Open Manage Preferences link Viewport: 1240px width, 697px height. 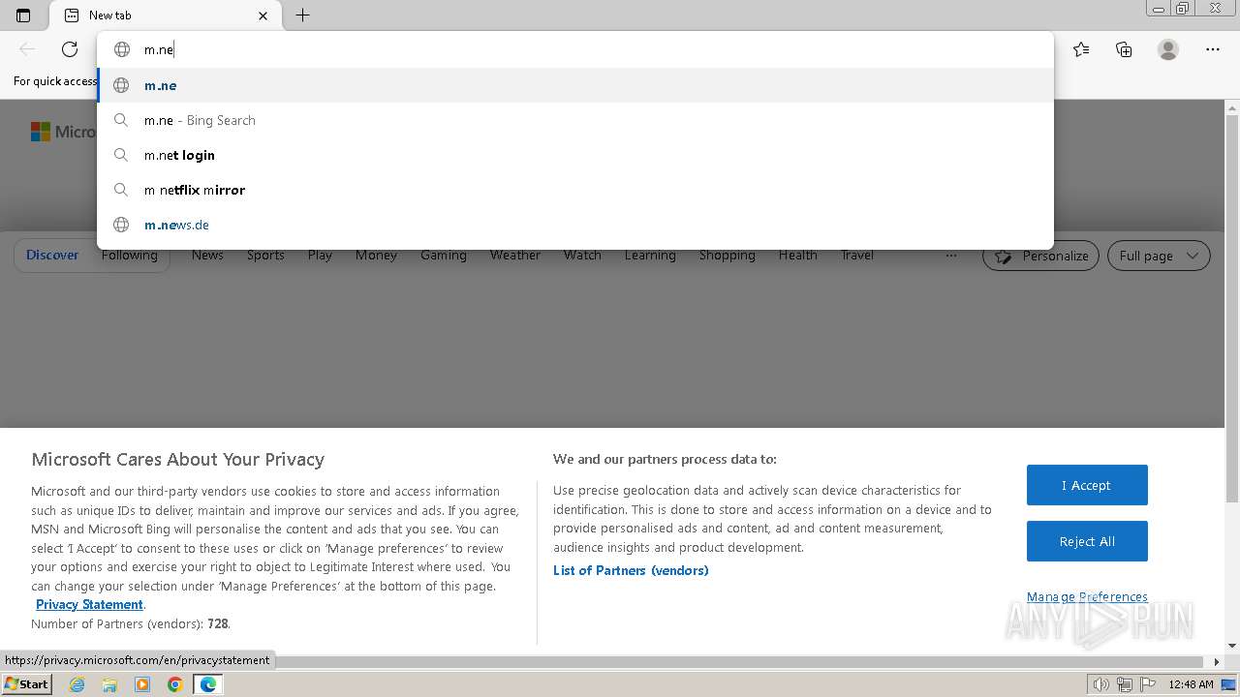(1087, 597)
